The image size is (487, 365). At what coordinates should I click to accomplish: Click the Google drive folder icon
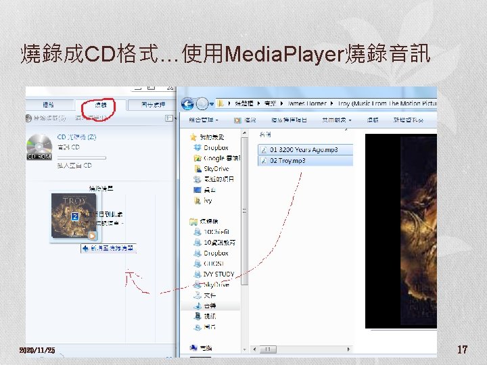point(198,158)
